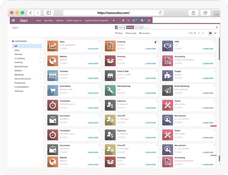Image resolution: width=228 pixels, height=175 pixels.
Task: Click the Sales app chart icon
Action: pos(53,46)
